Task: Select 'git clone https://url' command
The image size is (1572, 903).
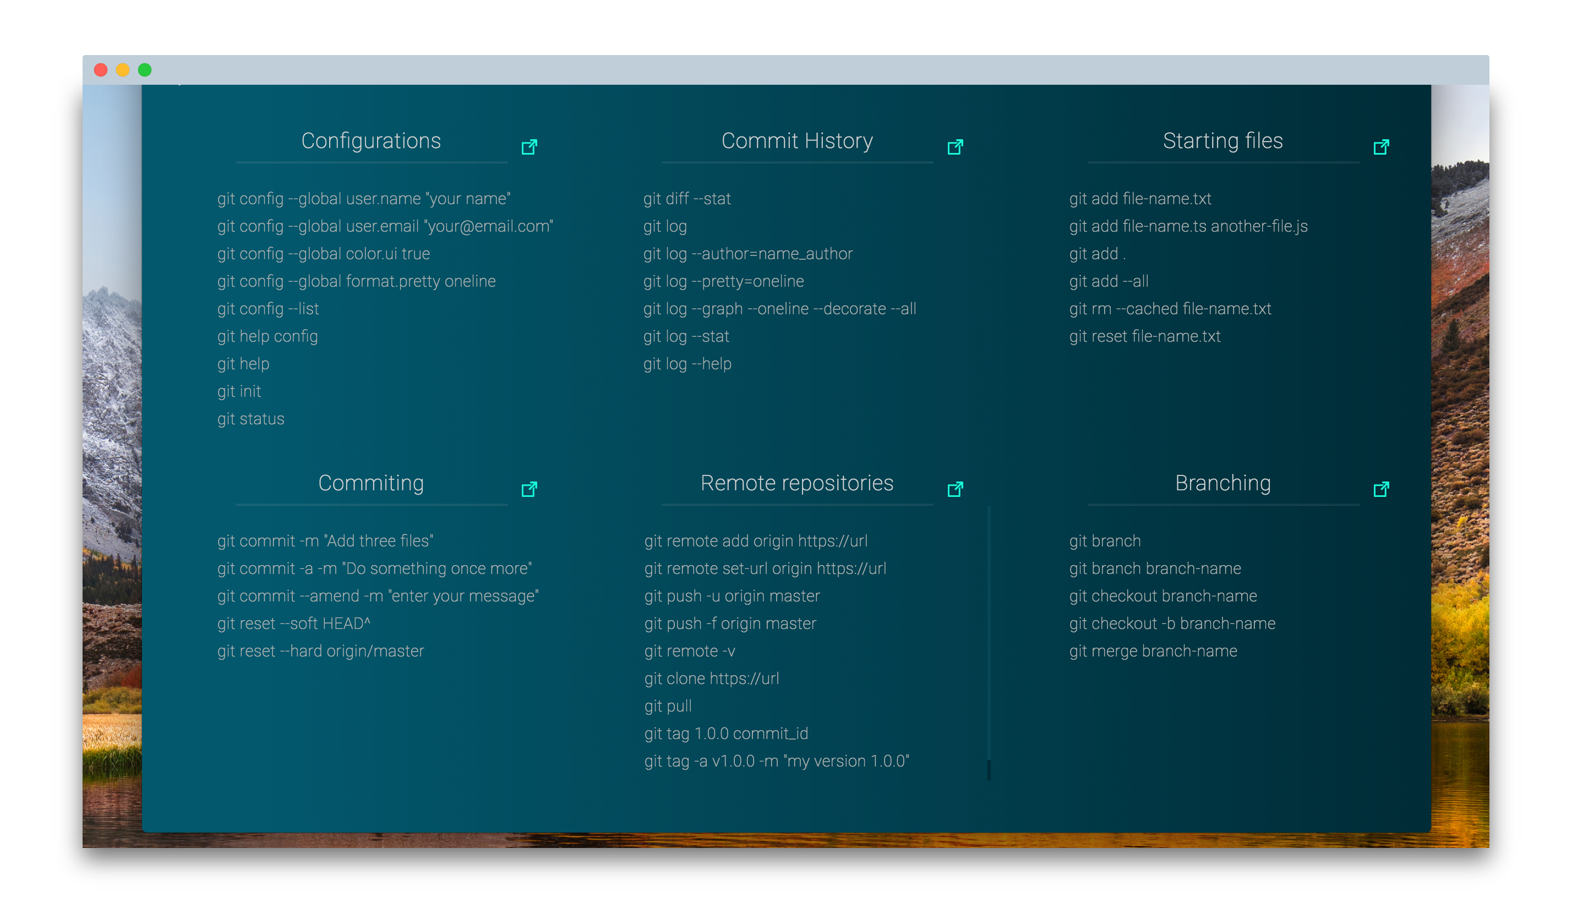Action: pyautogui.click(x=712, y=678)
